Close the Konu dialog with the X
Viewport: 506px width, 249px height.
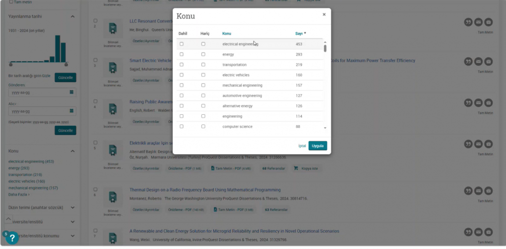point(324,15)
